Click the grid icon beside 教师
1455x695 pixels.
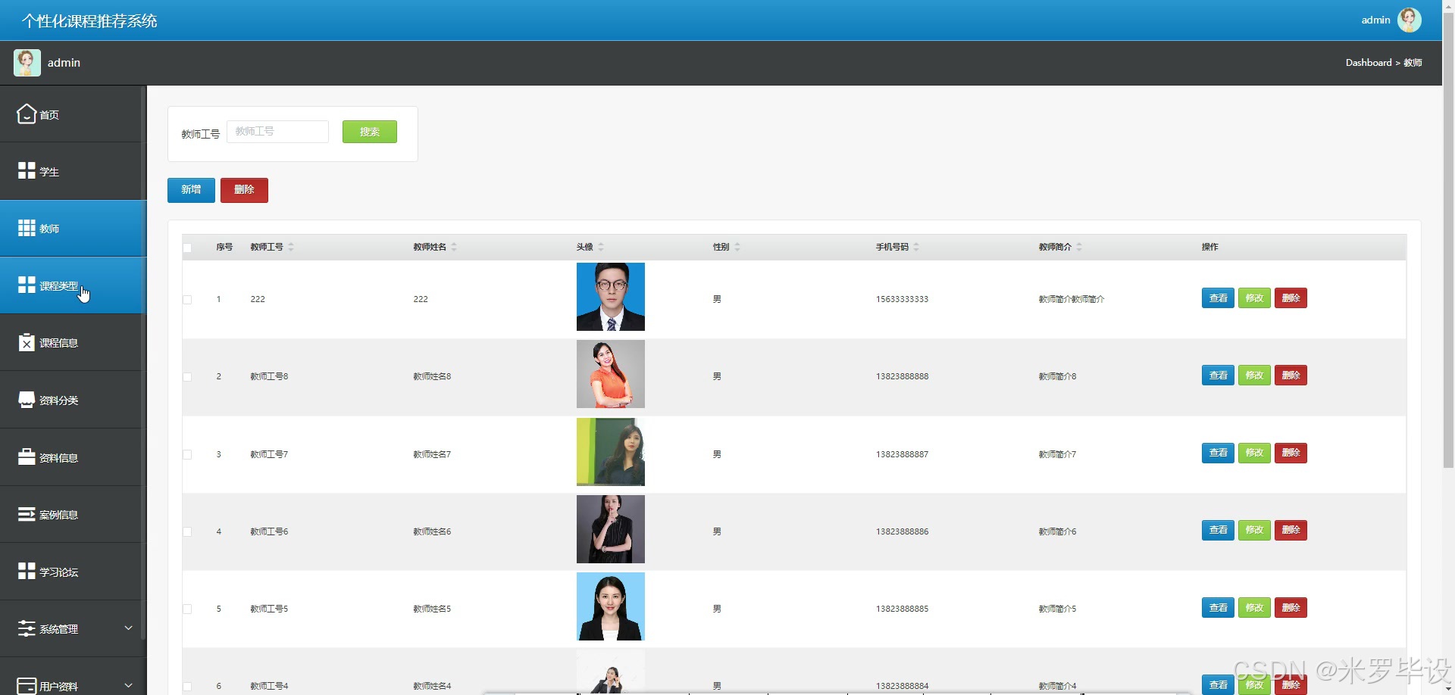(27, 228)
